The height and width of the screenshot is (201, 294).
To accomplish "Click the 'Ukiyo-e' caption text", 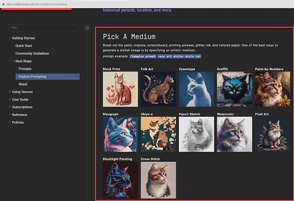I will (147, 114).
